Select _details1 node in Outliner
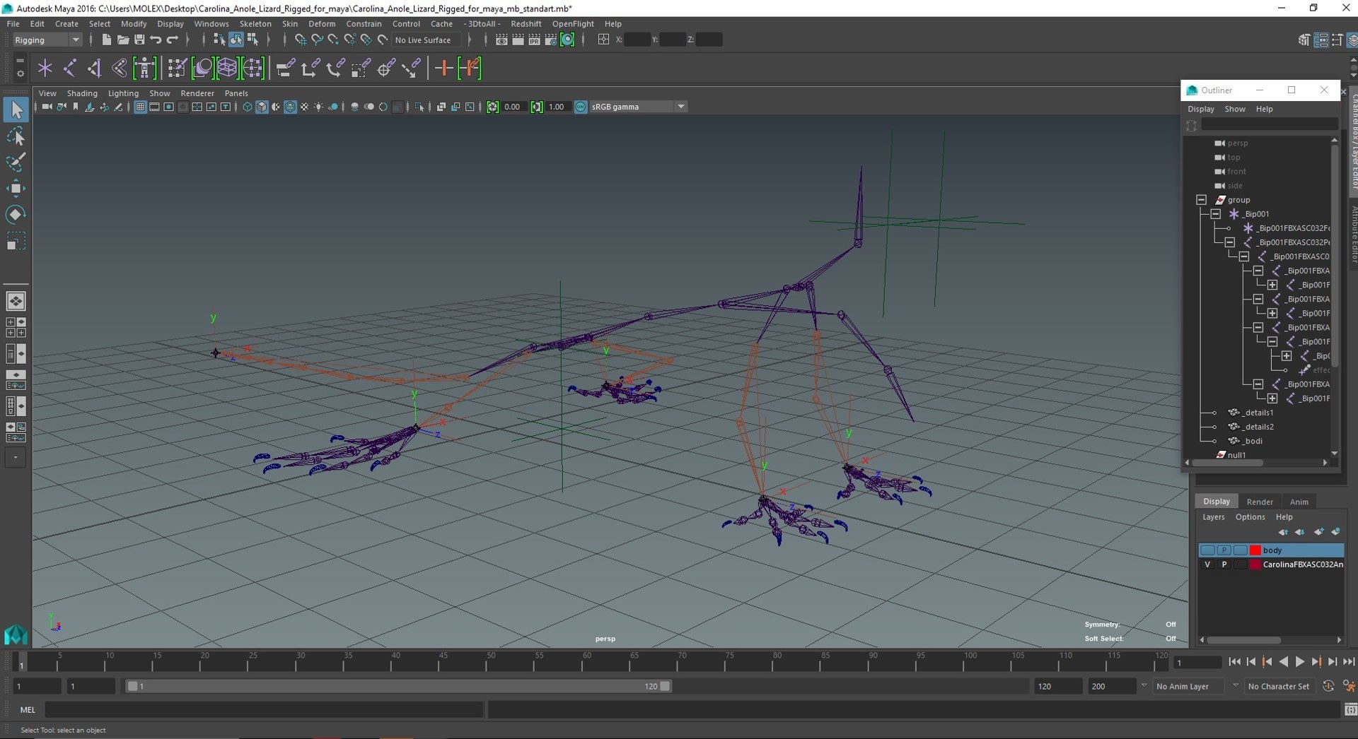This screenshot has width=1358, height=739. (1259, 413)
